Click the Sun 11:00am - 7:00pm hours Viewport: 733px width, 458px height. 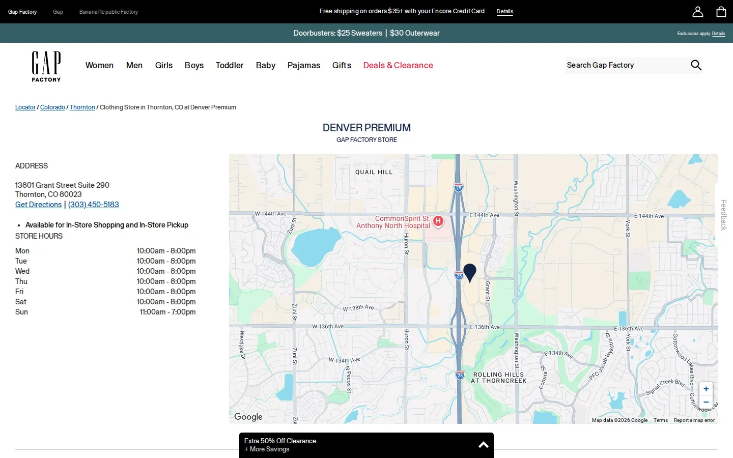click(x=105, y=312)
